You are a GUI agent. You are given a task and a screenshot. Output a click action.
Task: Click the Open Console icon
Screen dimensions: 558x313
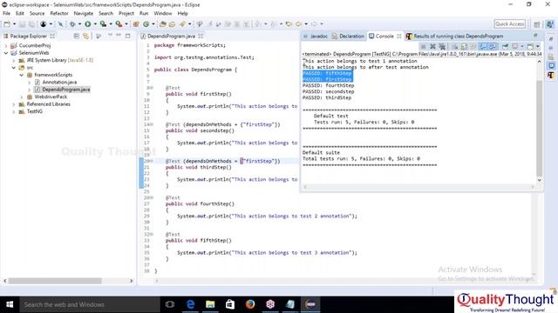(x=530, y=46)
